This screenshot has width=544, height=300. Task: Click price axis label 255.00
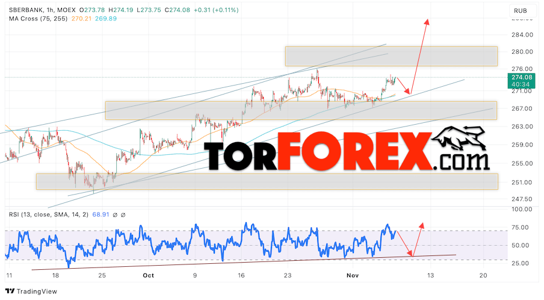click(522, 163)
